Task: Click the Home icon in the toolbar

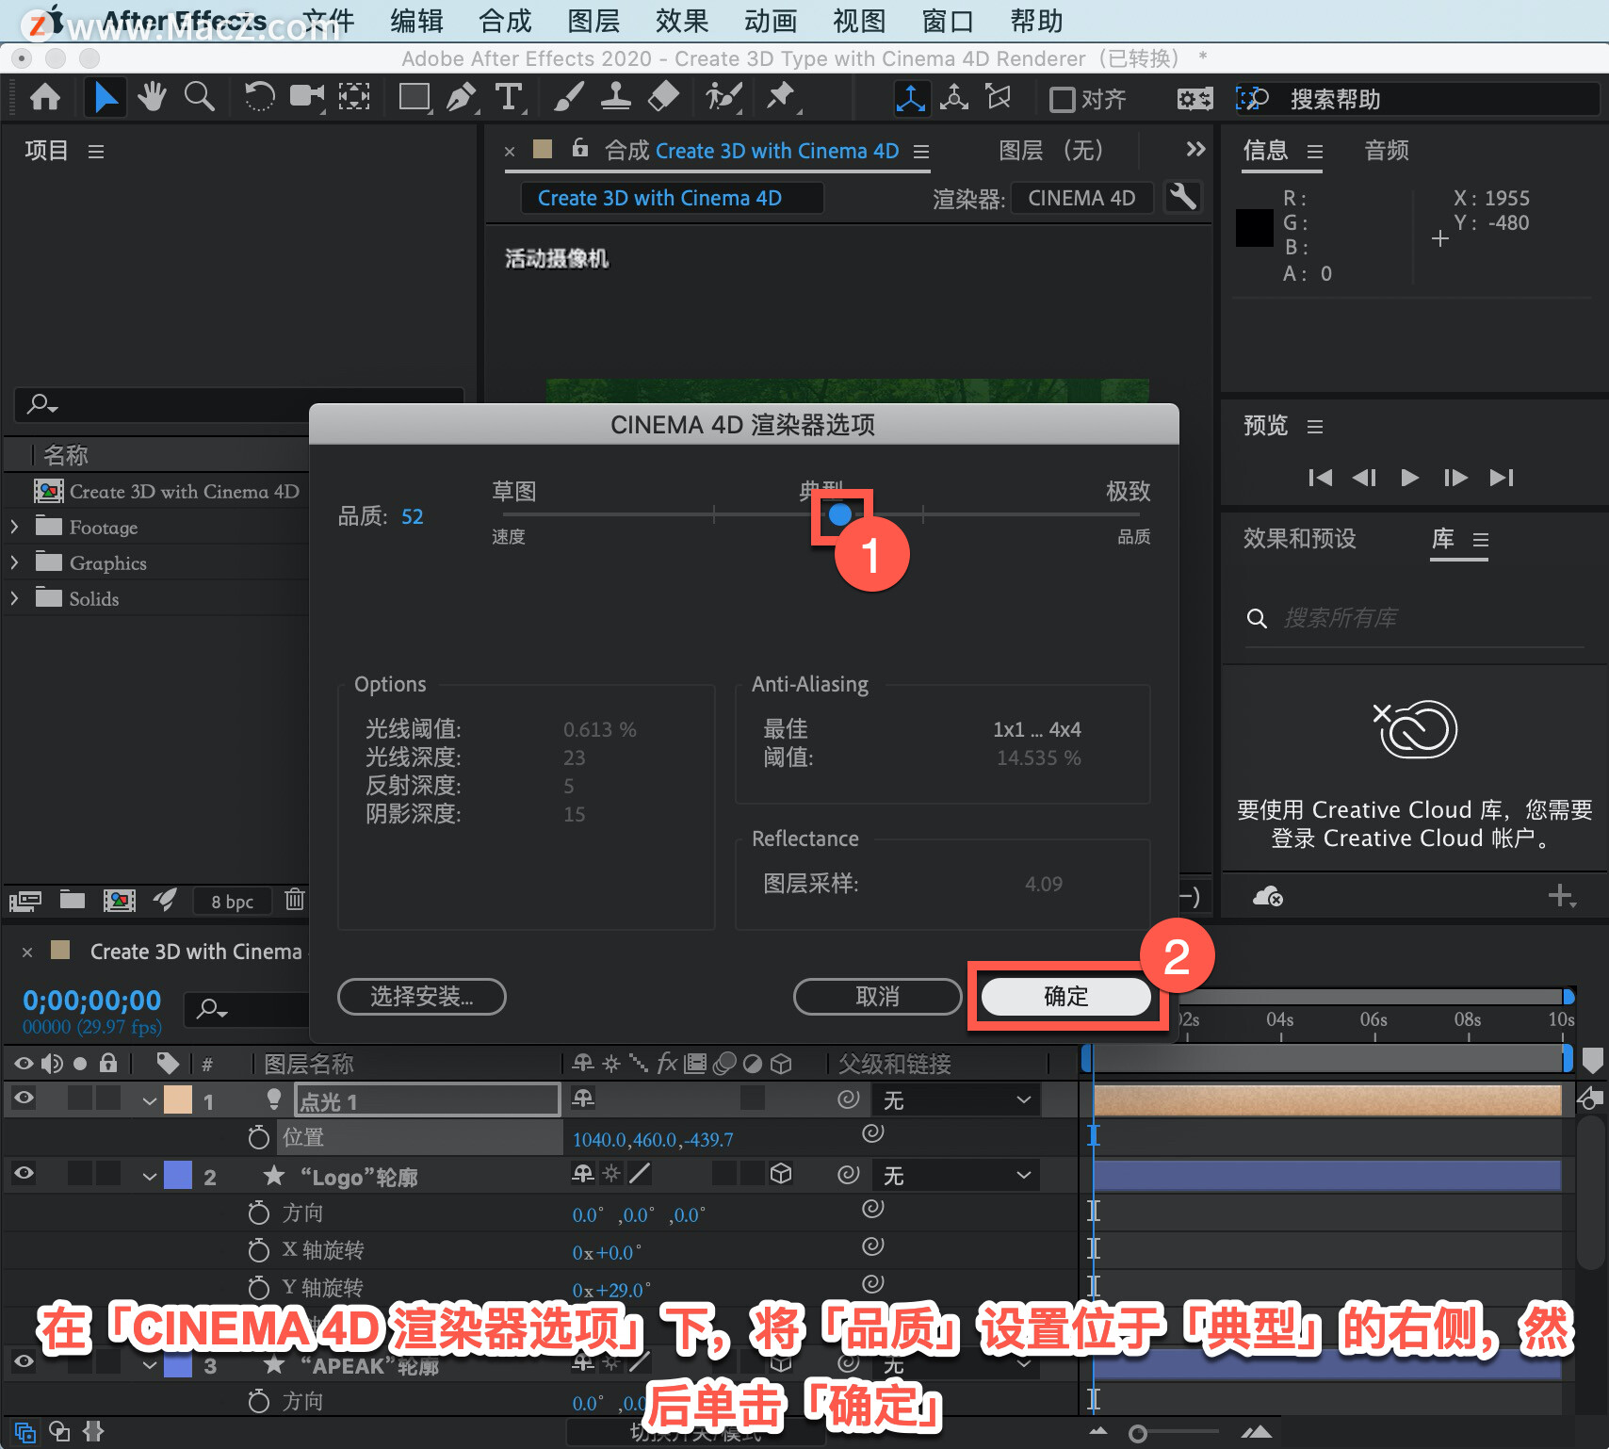Action: tap(45, 97)
